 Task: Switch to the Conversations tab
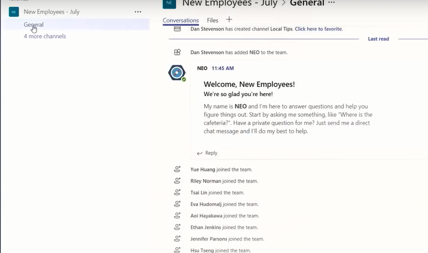180,21
